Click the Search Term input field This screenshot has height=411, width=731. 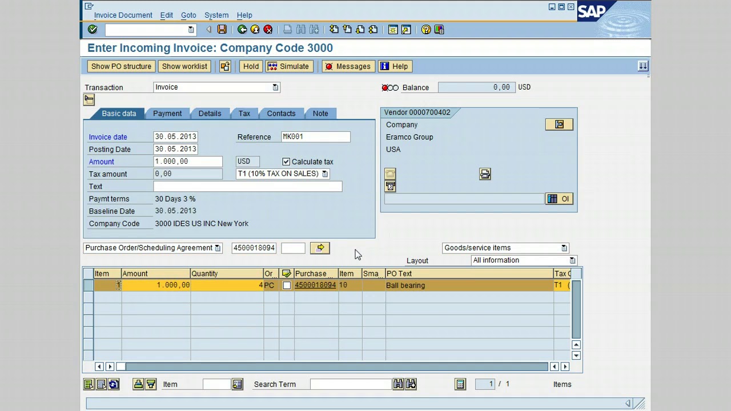click(x=351, y=384)
